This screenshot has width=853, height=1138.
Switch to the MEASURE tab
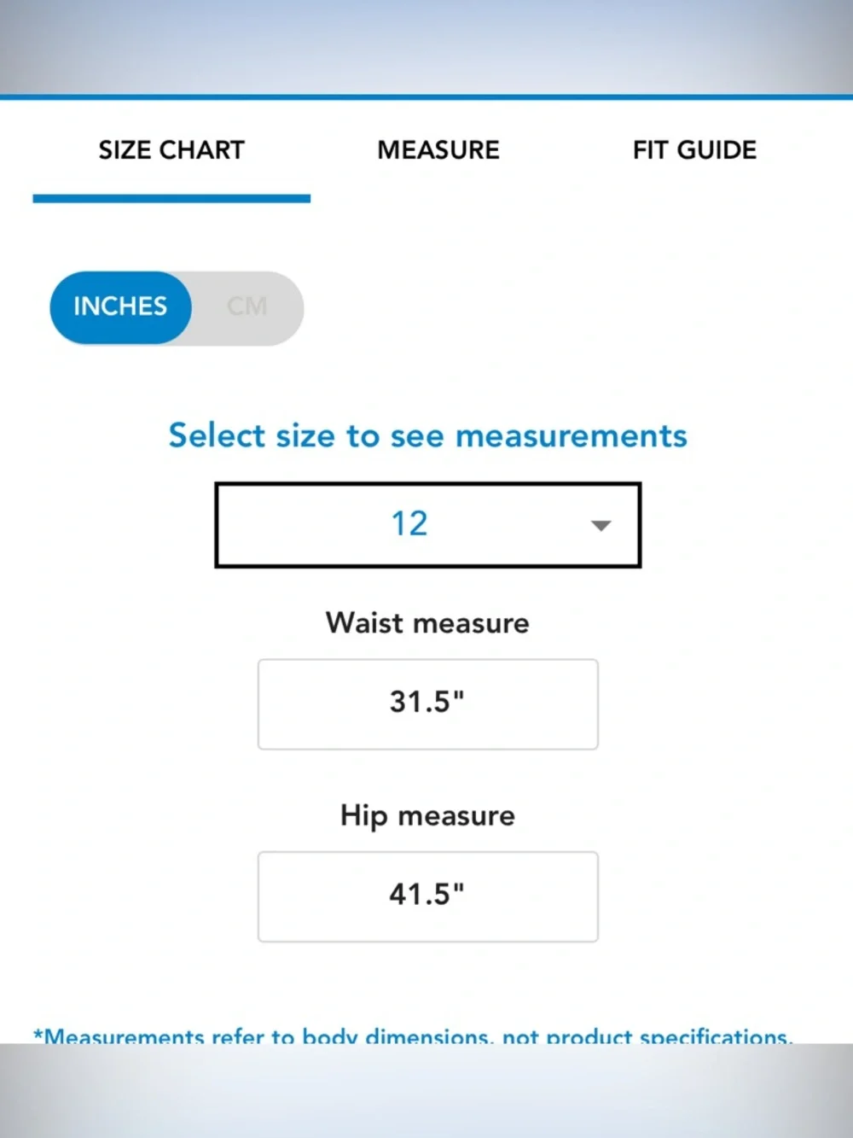click(x=438, y=150)
